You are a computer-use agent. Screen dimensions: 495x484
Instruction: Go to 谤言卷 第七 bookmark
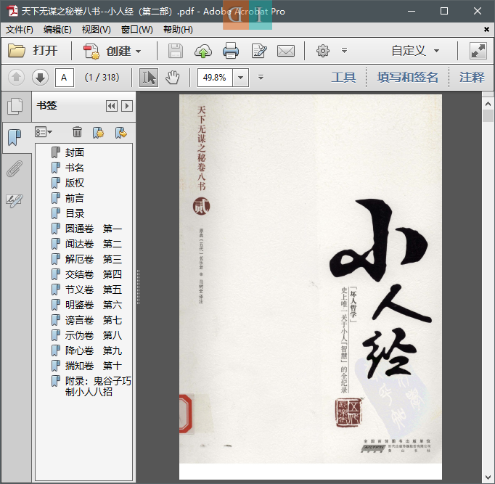(94, 320)
